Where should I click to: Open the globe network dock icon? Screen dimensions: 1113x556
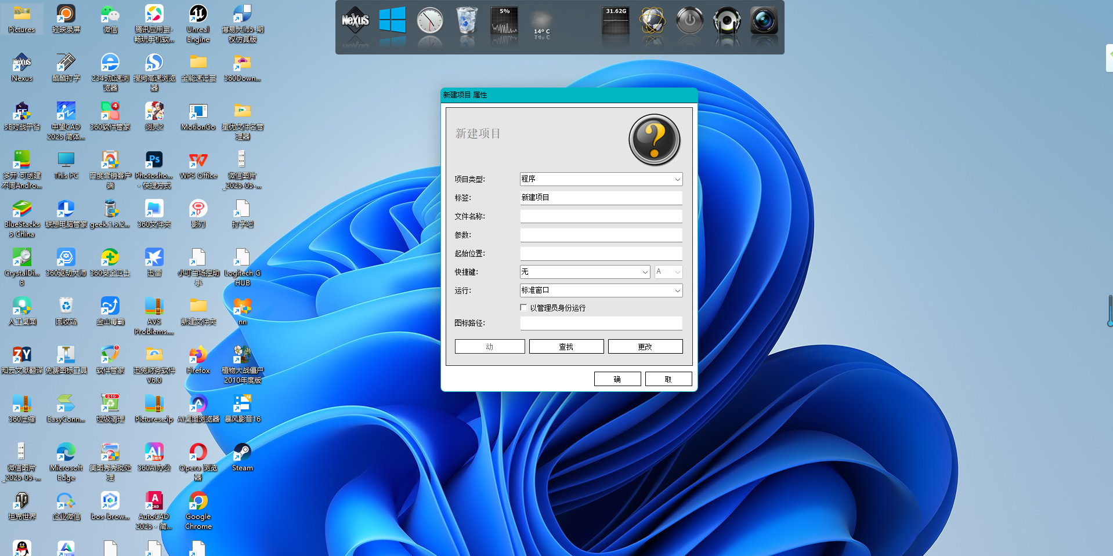click(653, 21)
